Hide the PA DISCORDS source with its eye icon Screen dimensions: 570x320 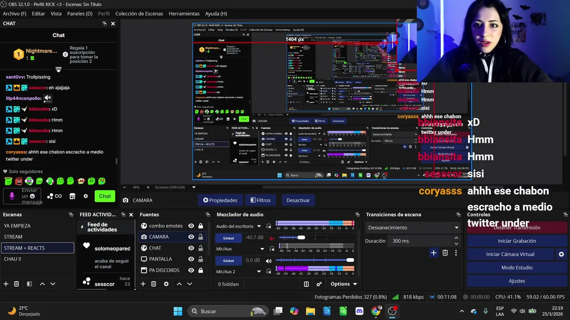click(x=191, y=270)
